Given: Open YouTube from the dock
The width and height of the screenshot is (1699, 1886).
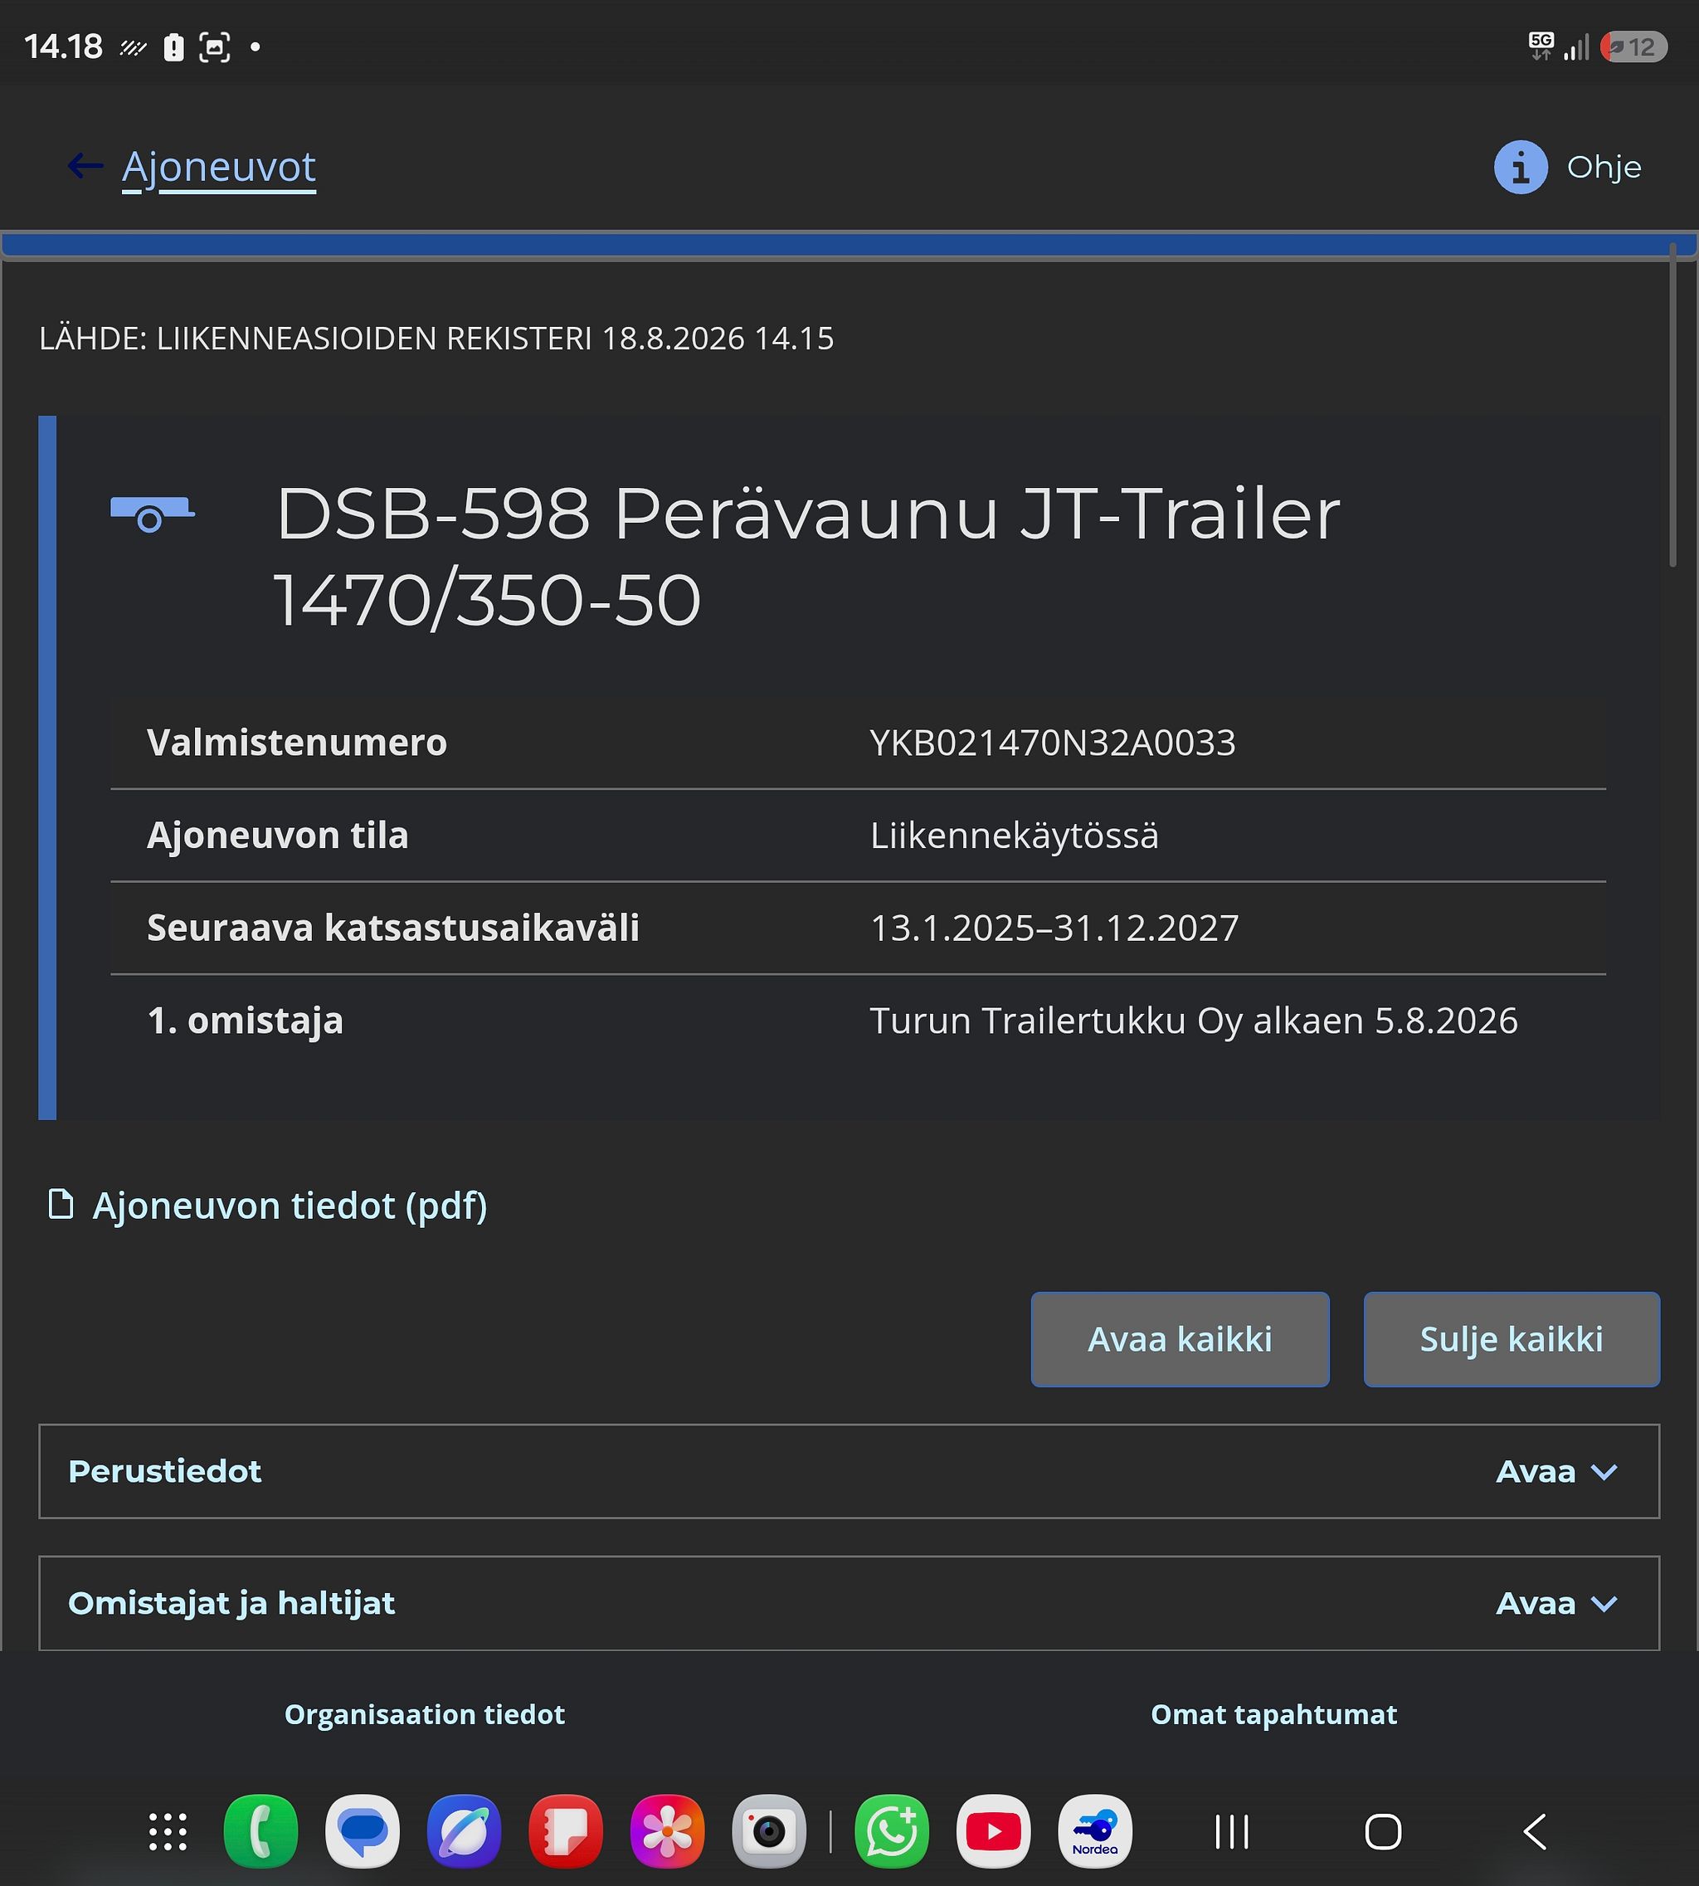Looking at the screenshot, I should pyautogui.click(x=993, y=1832).
